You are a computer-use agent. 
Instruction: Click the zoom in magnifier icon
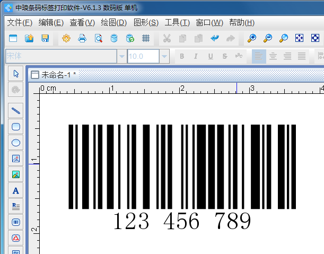tap(252, 38)
